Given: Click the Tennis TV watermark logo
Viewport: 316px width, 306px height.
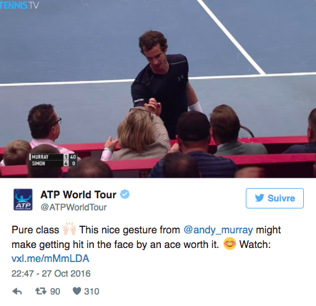Looking at the screenshot, I should [19, 5].
